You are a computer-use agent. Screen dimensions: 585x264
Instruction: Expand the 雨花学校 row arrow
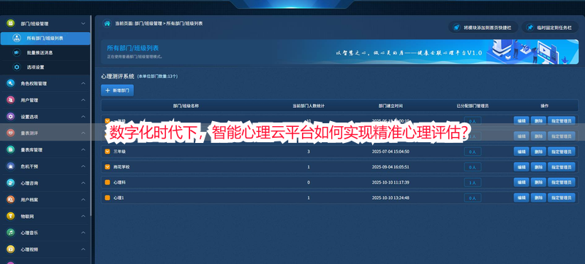point(107,167)
